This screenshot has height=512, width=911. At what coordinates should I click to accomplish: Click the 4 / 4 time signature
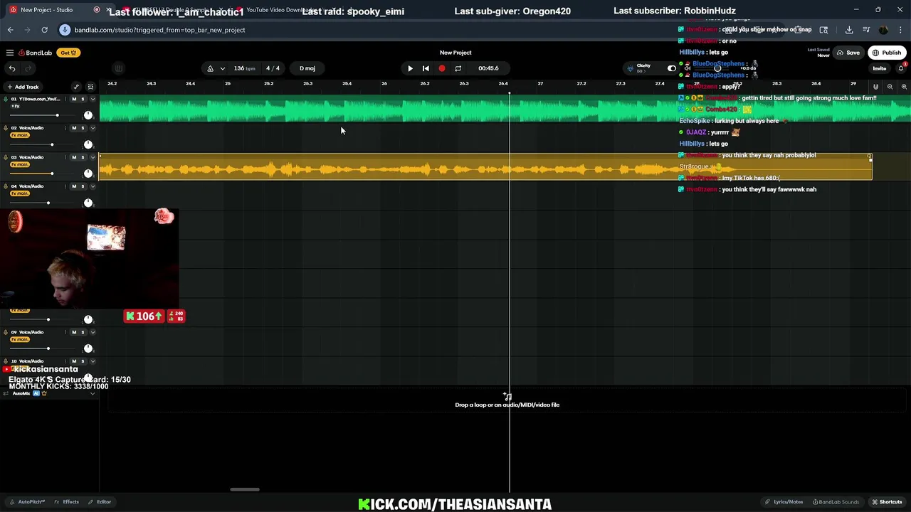pos(273,68)
